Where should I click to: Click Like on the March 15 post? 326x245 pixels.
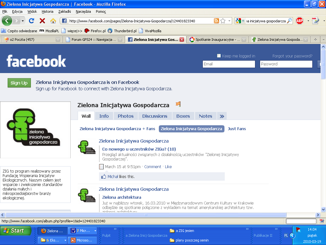[168, 167]
